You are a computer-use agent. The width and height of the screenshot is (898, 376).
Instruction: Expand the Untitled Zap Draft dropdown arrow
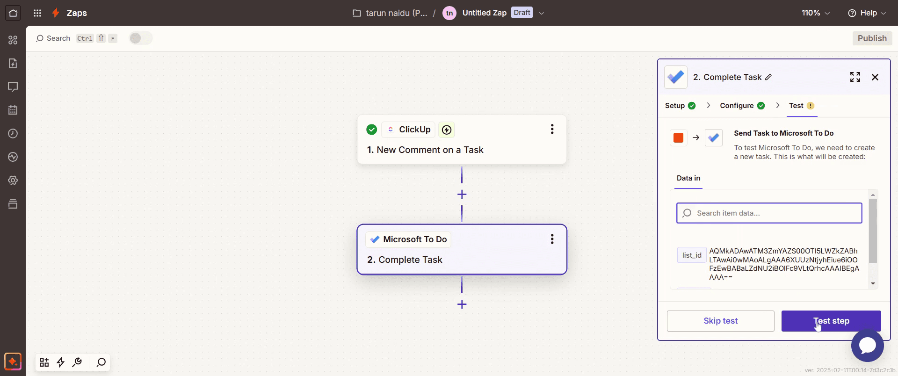542,13
